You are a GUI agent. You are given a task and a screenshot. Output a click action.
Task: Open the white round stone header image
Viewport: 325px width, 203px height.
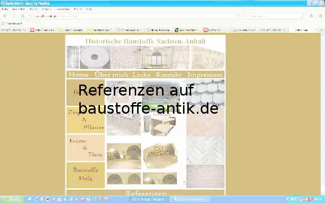pyautogui.click(x=95, y=57)
